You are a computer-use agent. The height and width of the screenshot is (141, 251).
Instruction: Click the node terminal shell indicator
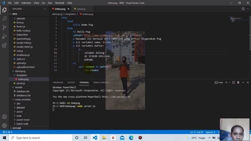[219, 82]
